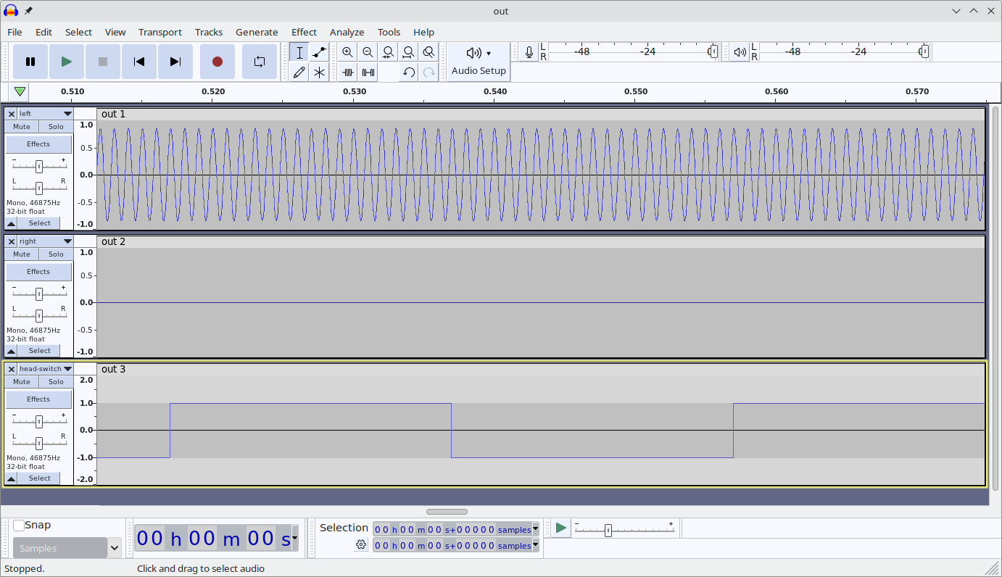Close the right track with X
This screenshot has height=577, width=1002.
click(12, 241)
